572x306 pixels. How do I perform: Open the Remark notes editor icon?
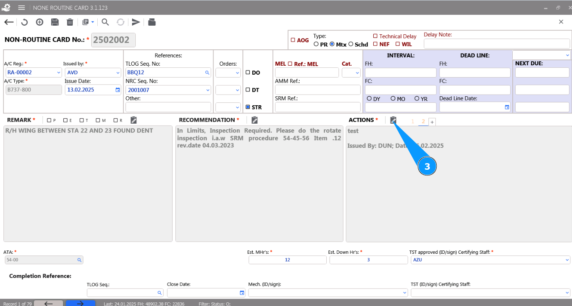(133, 120)
